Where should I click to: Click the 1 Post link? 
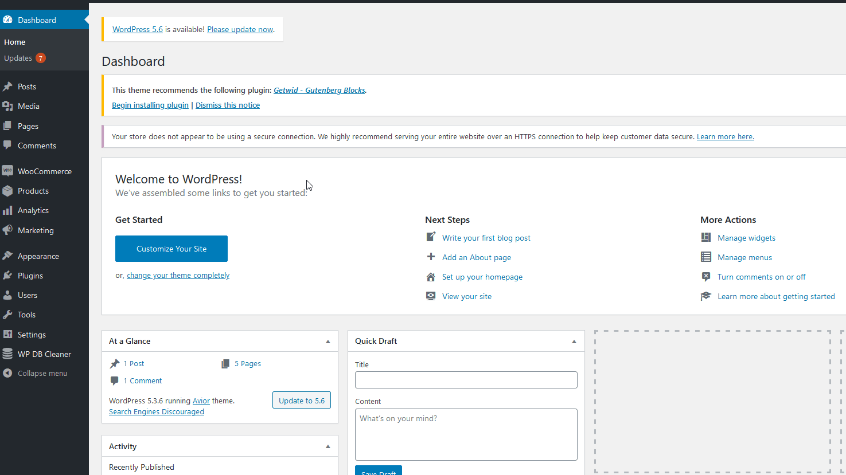[x=134, y=363]
